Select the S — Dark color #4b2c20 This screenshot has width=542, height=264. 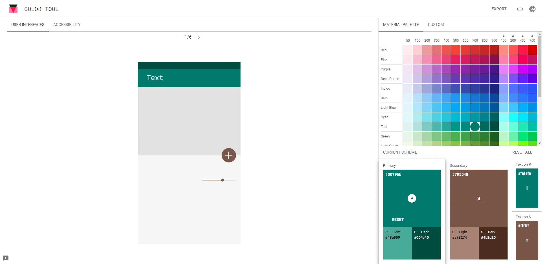coord(493,243)
